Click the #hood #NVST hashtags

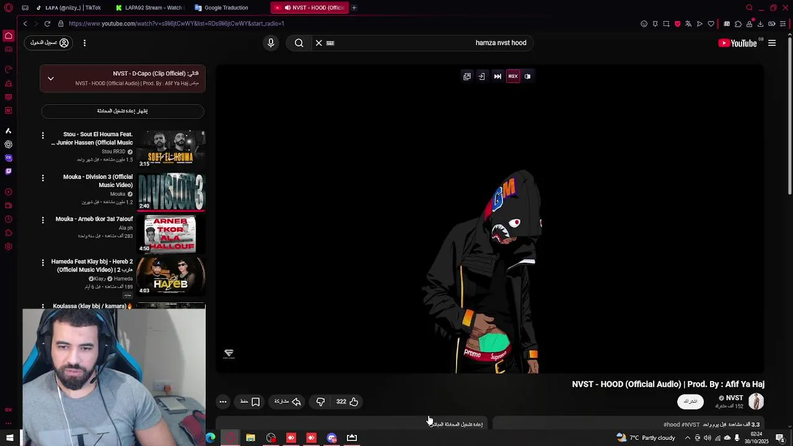pyautogui.click(x=681, y=424)
